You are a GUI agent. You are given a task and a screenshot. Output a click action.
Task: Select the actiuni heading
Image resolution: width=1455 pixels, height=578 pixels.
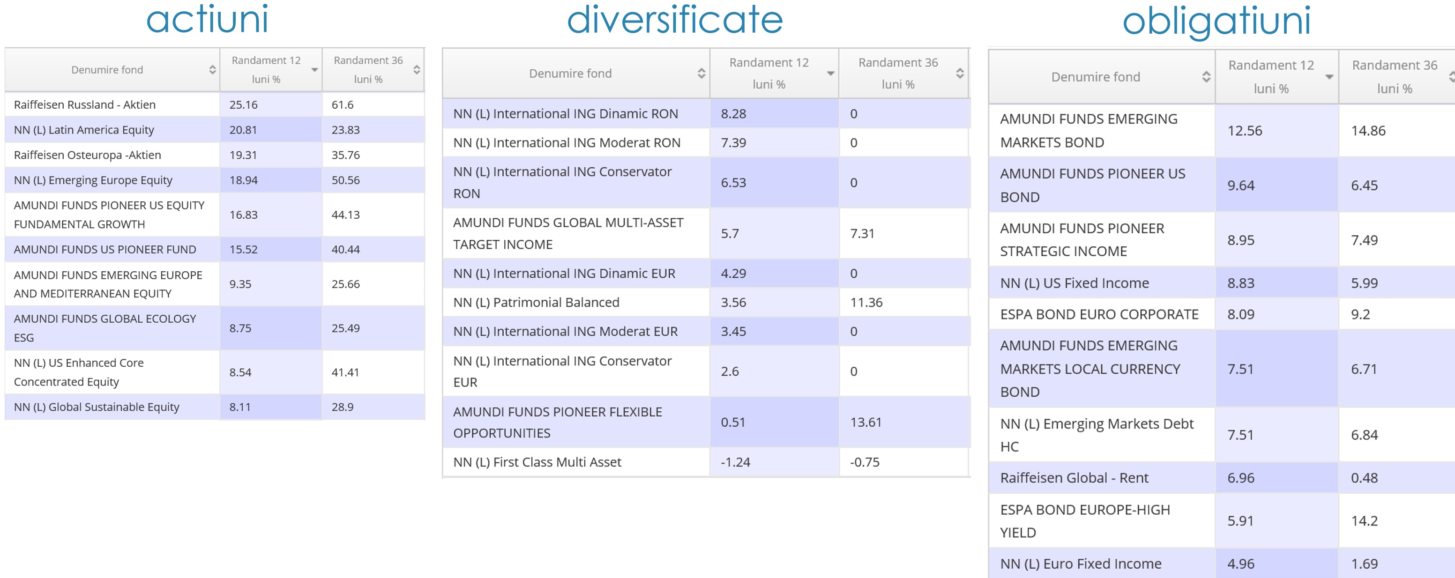[207, 20]
